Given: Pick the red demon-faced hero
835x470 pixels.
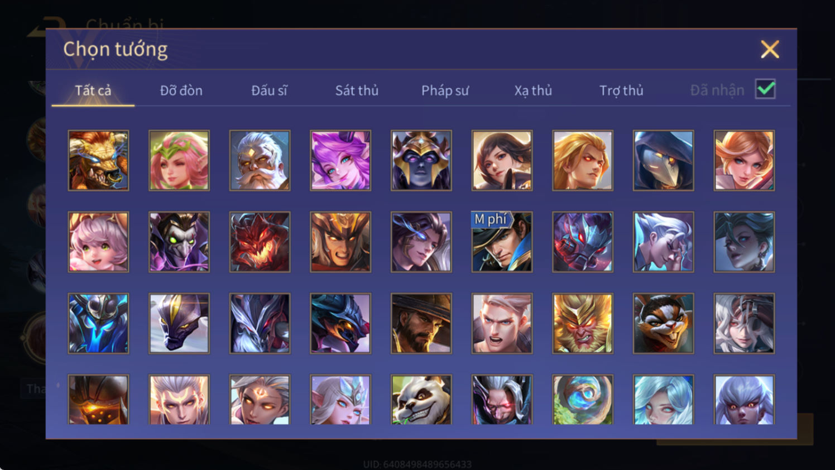Looking at the screenshot, I should point(260,242).
